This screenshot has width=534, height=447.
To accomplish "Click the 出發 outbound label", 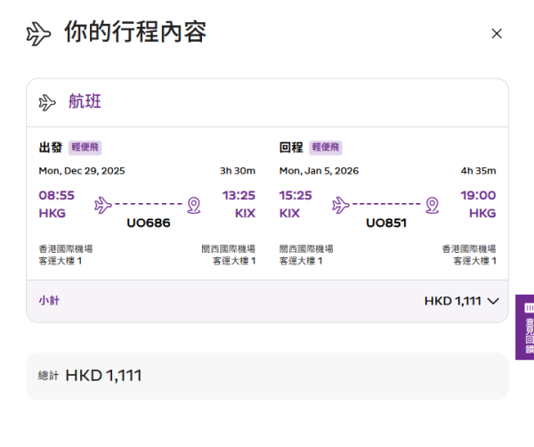I will (x=51, y=148).
